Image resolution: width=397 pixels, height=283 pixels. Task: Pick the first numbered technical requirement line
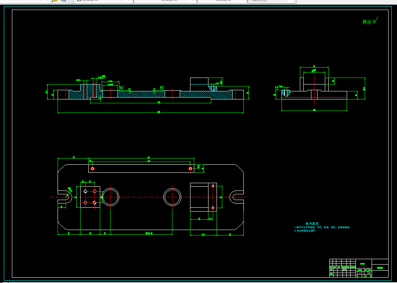coord(322,228)
